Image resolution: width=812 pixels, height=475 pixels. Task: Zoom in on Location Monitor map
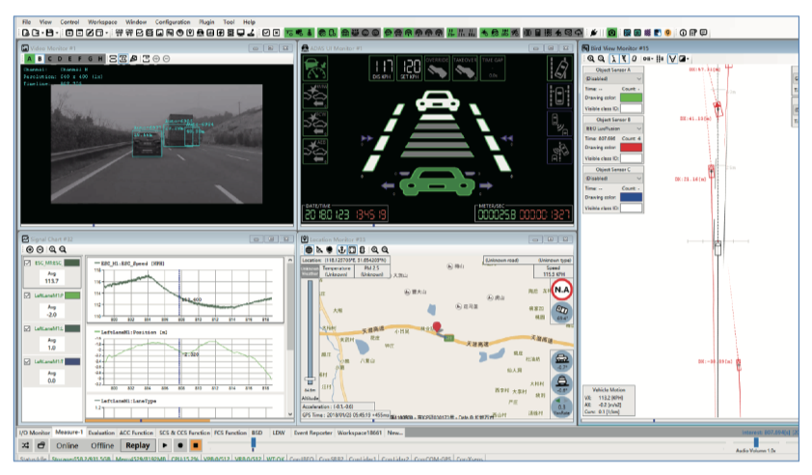[374, 250]
